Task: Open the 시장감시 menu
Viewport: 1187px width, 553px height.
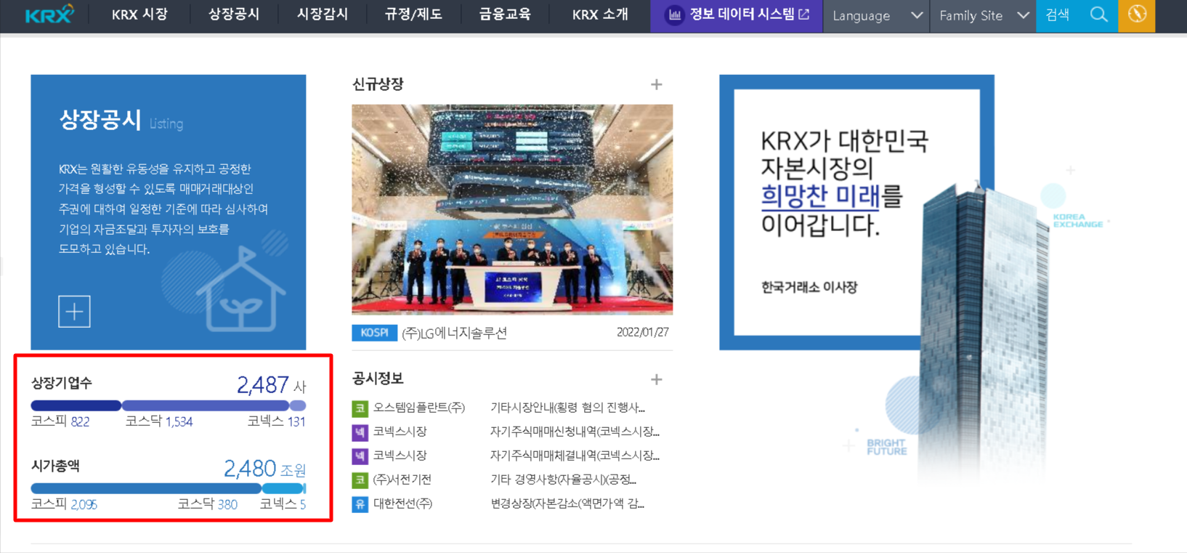Action: click(323, 15)
